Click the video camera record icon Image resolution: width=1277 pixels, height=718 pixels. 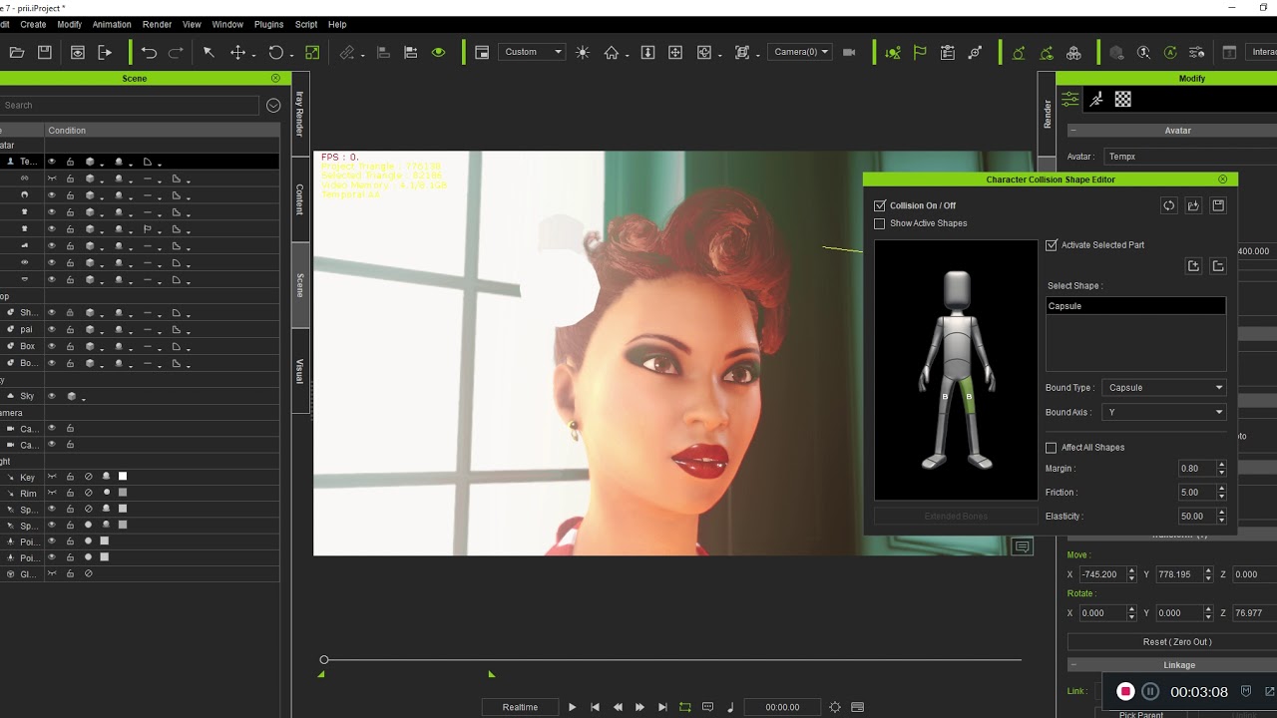(849, 52)
